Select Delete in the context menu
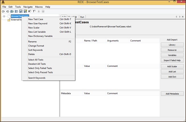The width and height of the screenshot is (186, 122). pyautogui.click(x=48, y=54)
